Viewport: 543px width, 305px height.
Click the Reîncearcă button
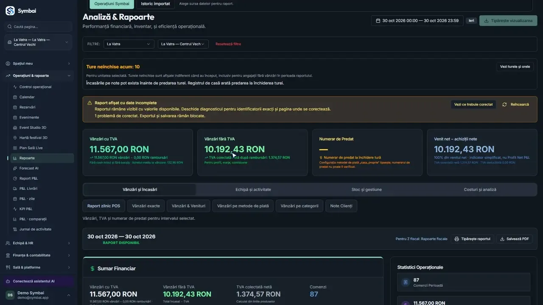516,104
